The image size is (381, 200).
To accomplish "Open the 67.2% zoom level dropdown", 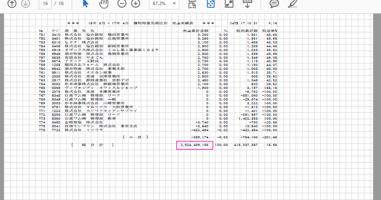I will tap(164, 3).
